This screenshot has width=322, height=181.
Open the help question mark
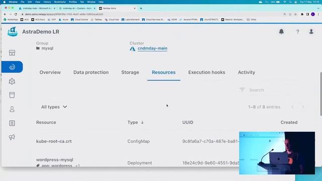pos(297,32)
